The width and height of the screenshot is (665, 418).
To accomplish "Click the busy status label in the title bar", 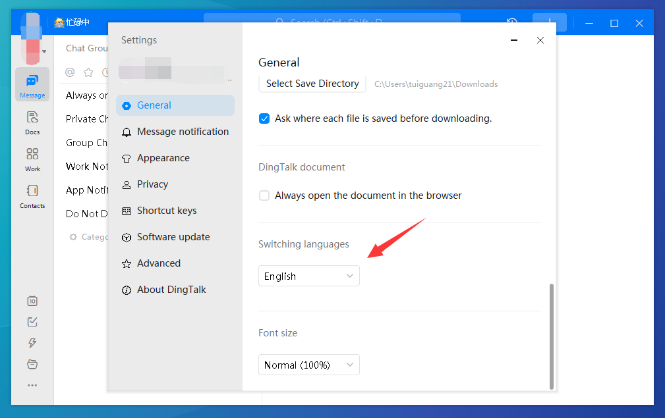I will click(x=72, y=22).
